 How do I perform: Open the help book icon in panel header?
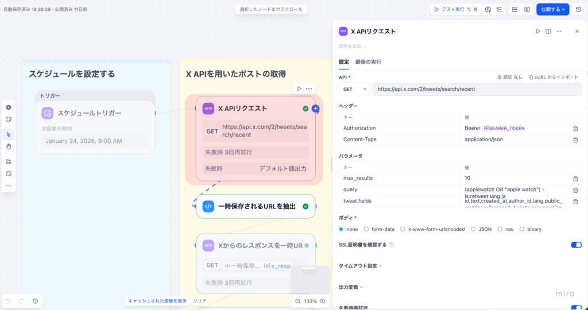coord(548,32)
